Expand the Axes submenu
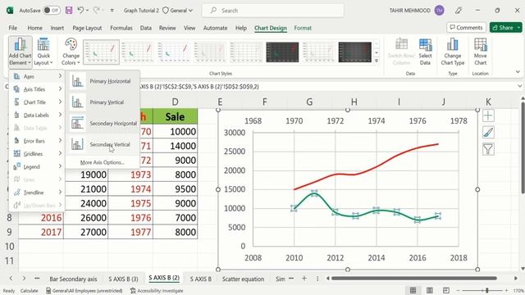Image resolution: width=525 pixels, height=295 pixels. click(x=37, y=76)
